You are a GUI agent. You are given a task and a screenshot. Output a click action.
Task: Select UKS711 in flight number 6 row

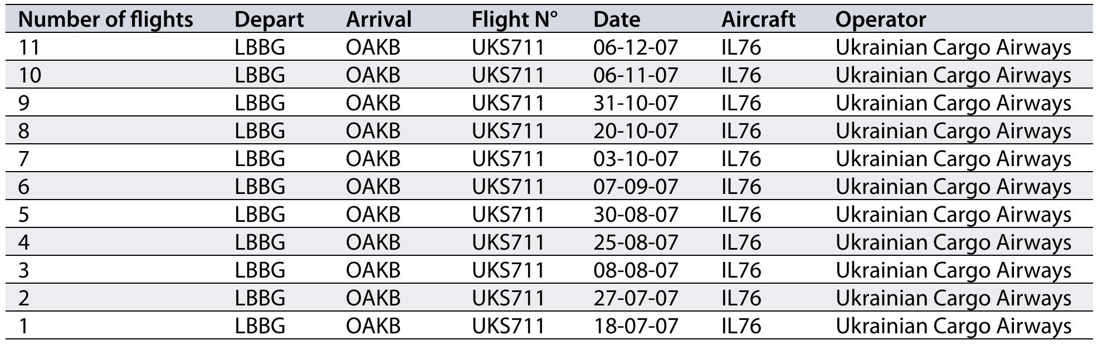[x=508, y=187]
